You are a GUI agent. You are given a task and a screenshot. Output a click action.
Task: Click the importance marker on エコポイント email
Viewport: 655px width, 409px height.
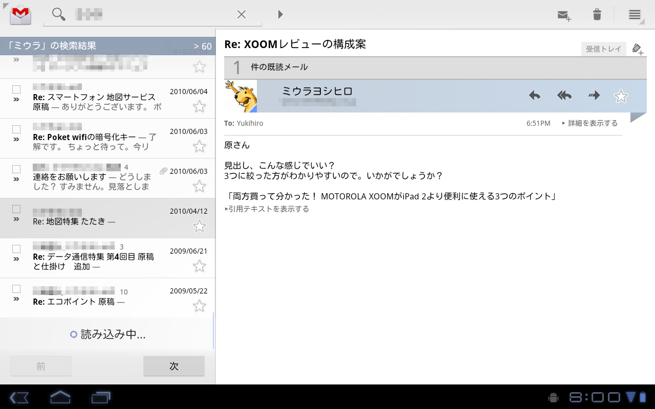16,299
